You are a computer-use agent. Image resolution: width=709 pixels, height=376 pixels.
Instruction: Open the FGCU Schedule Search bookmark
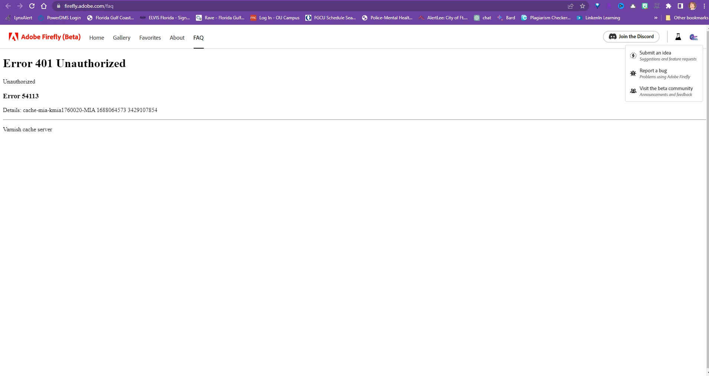(x=331, y=18)
